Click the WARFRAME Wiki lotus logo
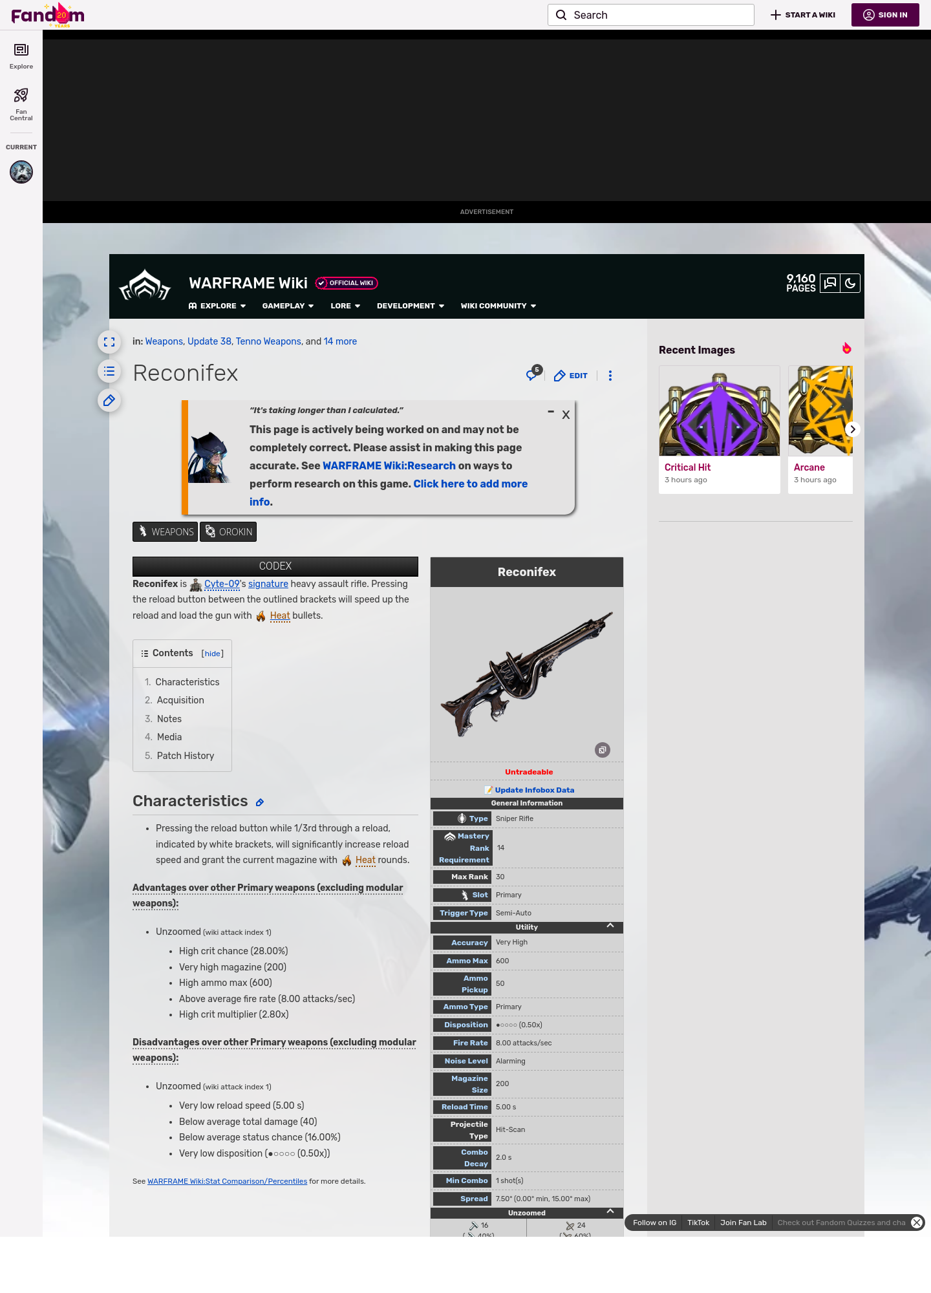This screenshot has width=931, height=1293. [145, 286]
